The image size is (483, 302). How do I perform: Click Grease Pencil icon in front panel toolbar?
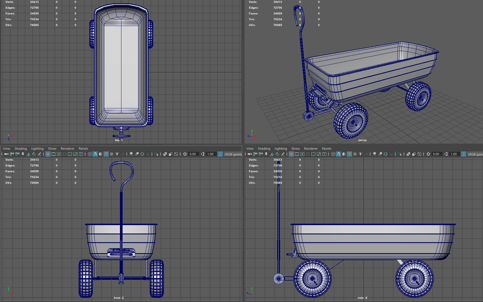pyautogui.click(x=39, y=154)
